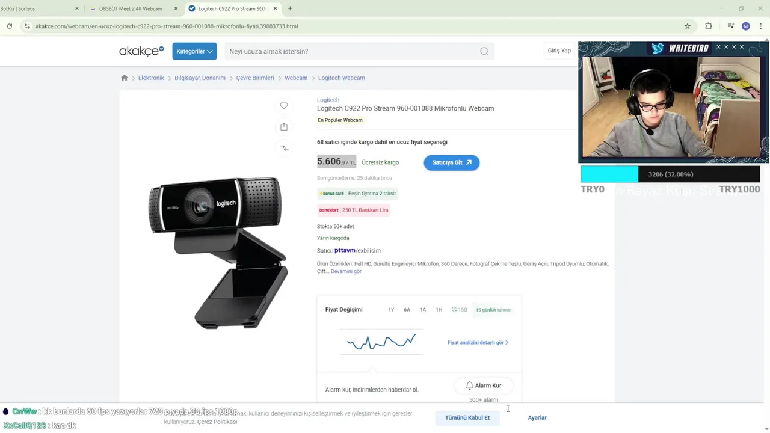Click the bonus card installment badge
Viewport: 770px width, 433px height.
click(357, 194)
